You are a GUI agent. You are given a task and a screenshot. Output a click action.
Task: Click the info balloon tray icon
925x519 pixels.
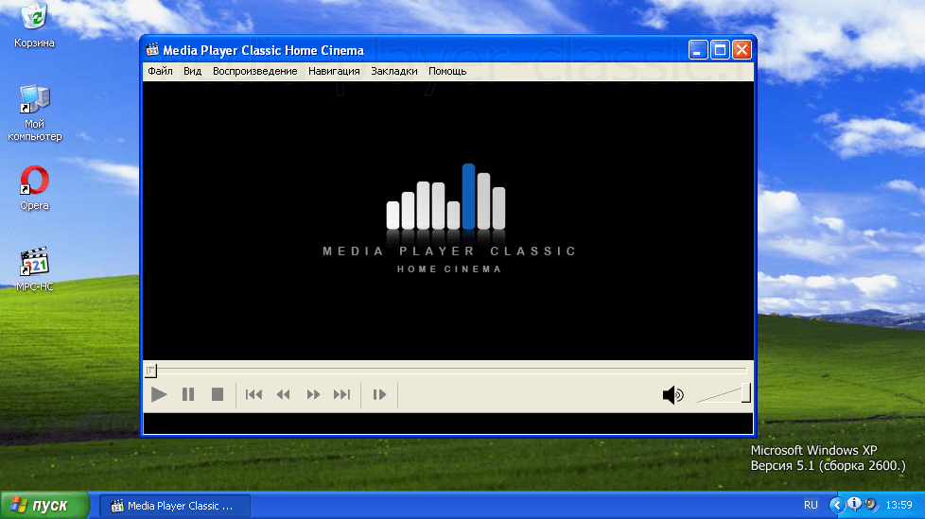point(854,504)
